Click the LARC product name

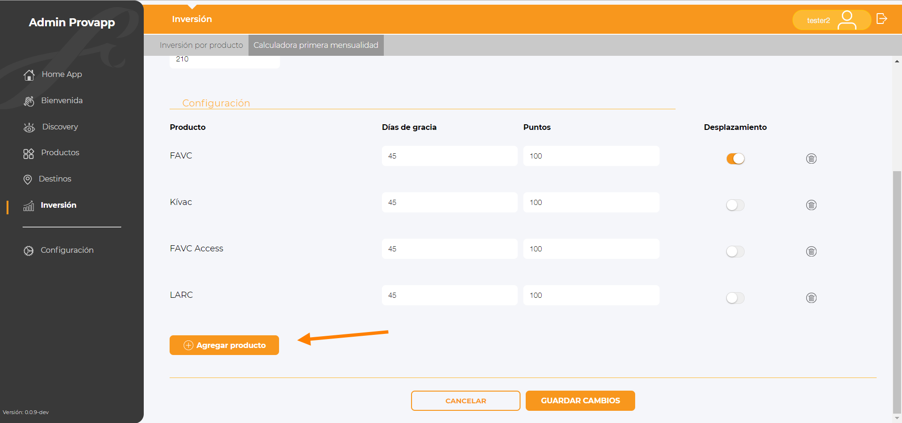[181, 295]
